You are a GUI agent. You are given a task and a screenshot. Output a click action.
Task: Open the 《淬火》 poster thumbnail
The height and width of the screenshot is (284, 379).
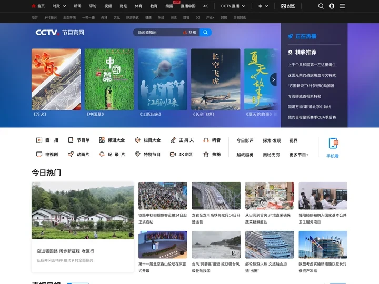[x=56, y=79]
